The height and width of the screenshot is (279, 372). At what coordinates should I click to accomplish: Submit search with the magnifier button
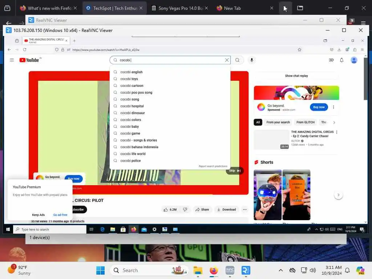pos(237,60)
